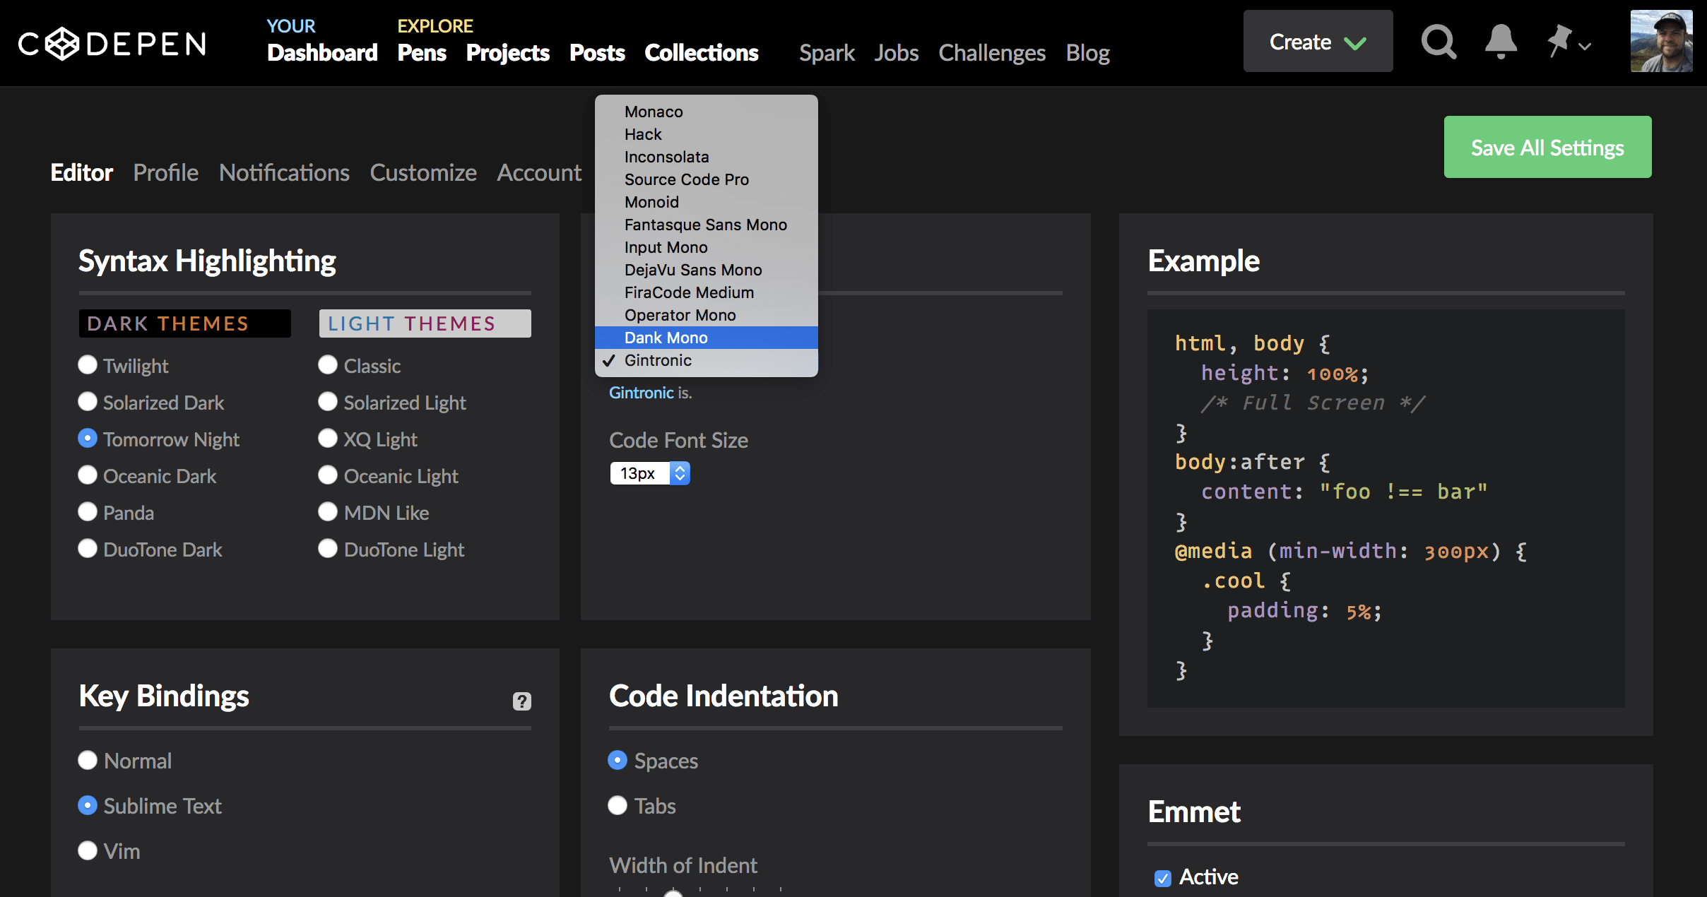Open the profile avatar image
The width and height of the screenshot is (1707, 897).
(x=1662, y=42)
